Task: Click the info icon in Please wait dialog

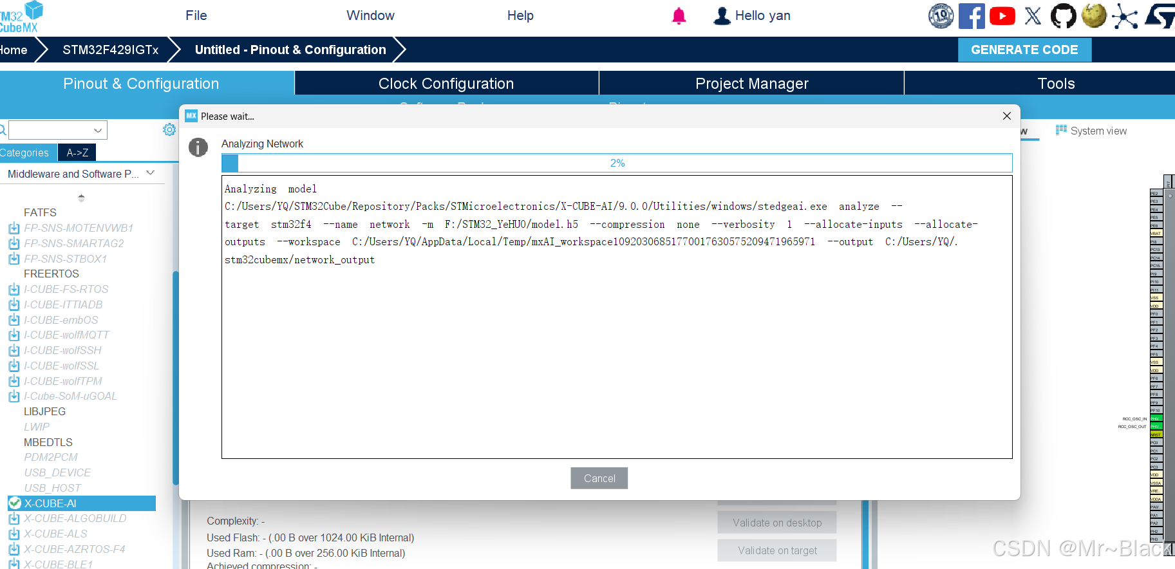Action: [198, 147]
